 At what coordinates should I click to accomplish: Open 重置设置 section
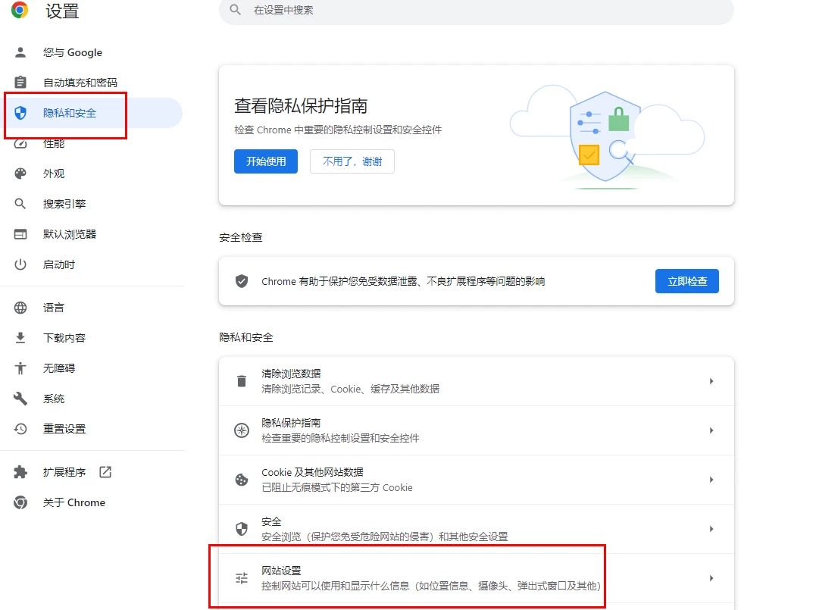click(x=91, y=429)
